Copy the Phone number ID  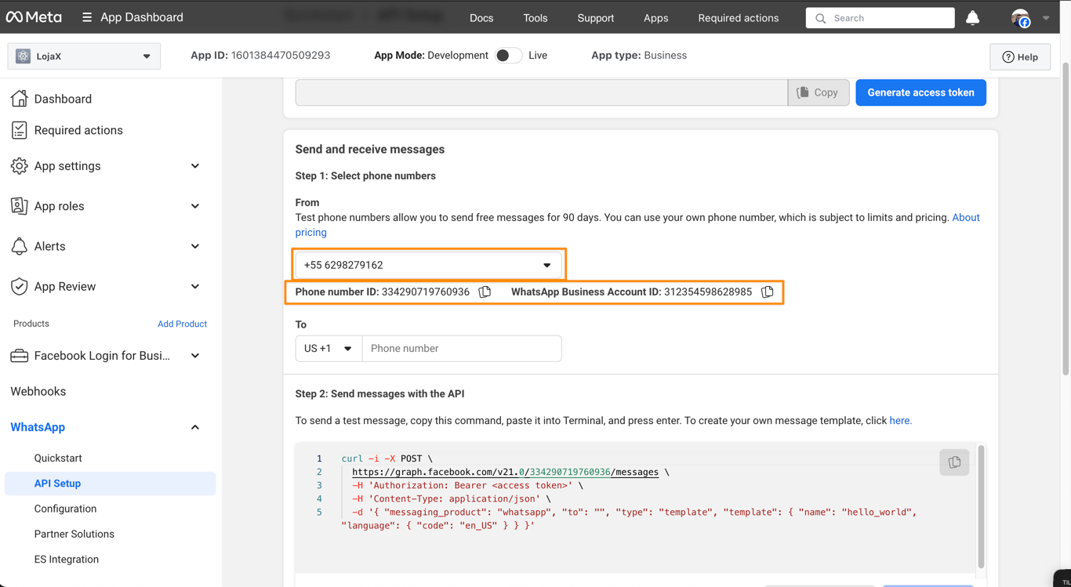tap(485, 292)
